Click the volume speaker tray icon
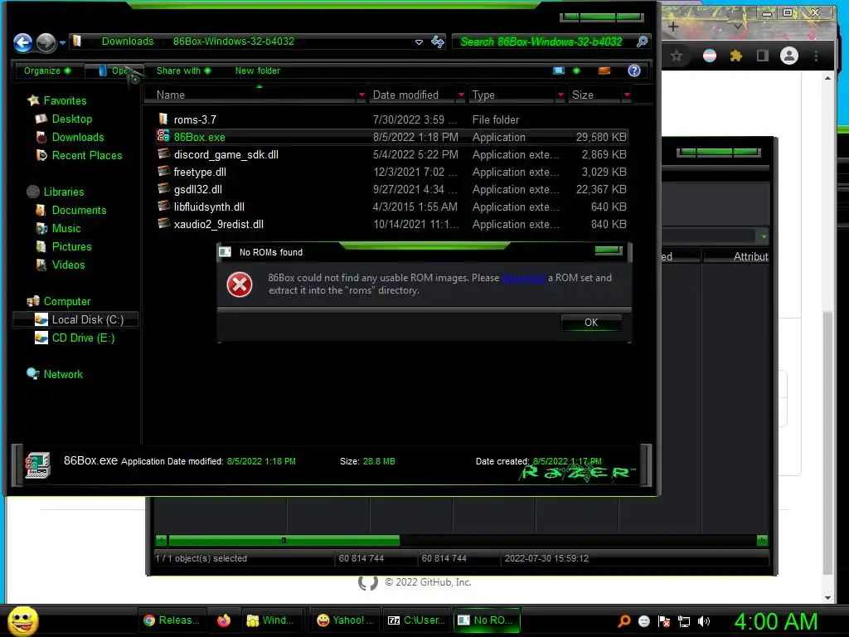849x637 pixels. (x=704, y=621)
